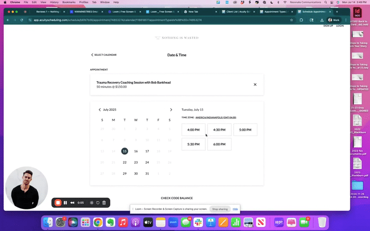Viewport: 370px width, 231px height.
Task: Switch to the Appointment Types tab
Action: [276, 12]
